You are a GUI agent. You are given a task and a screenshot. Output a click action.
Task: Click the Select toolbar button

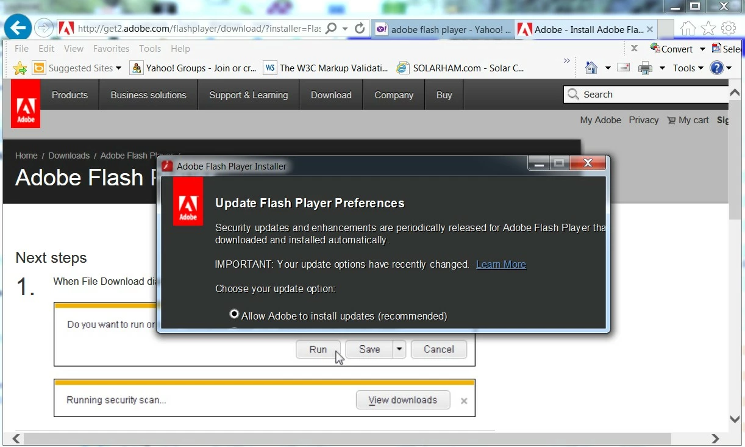coord(728,49)
